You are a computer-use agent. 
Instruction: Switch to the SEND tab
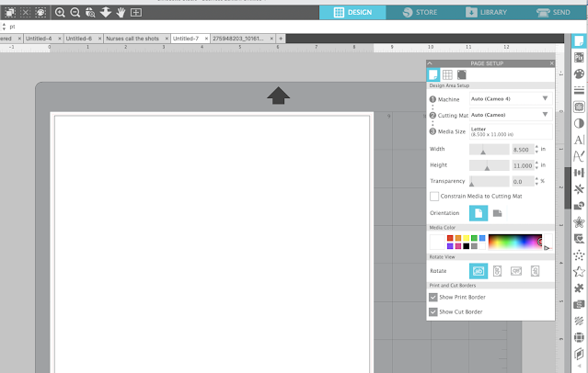click(554, 12)
